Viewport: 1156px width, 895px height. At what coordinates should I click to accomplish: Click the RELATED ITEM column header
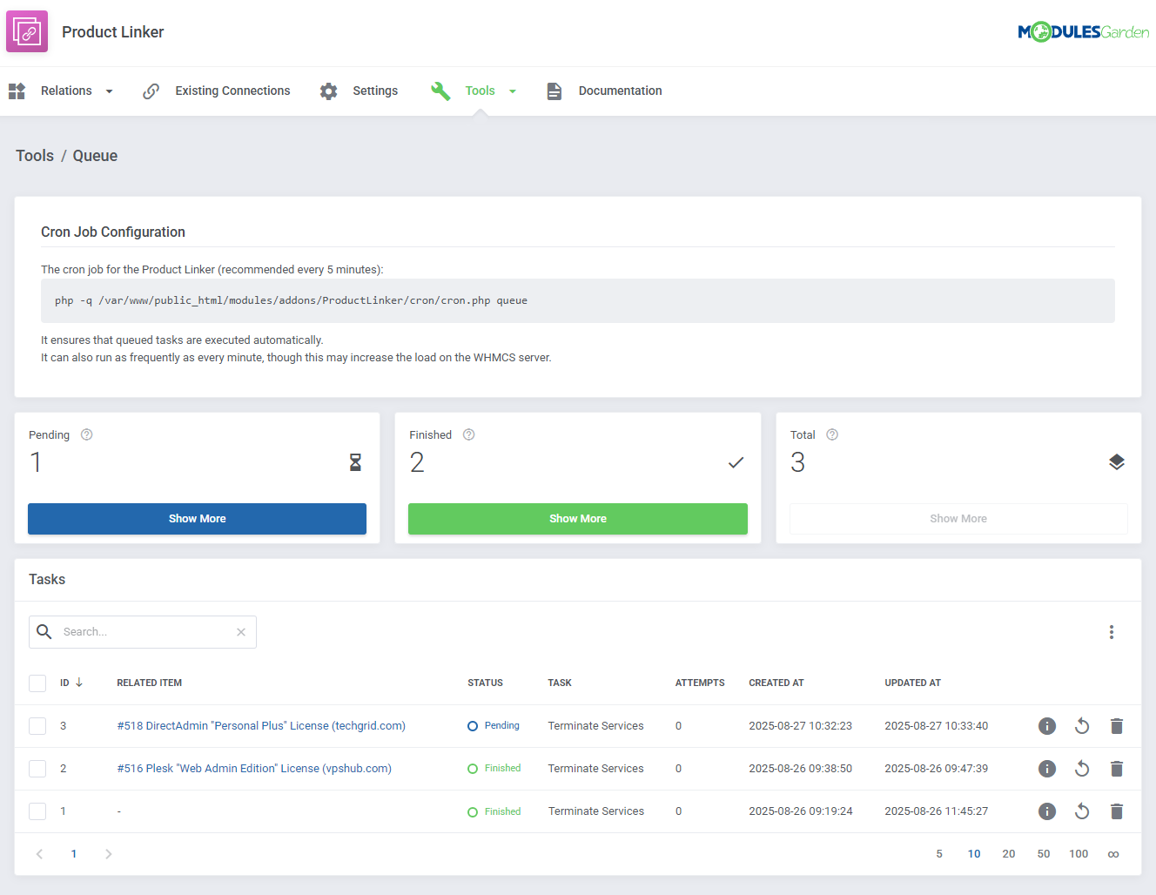150,683
